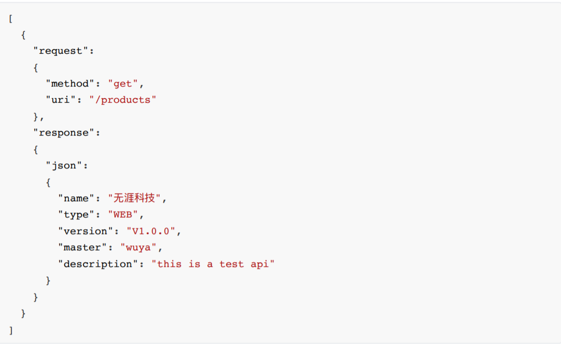Screen dimensions: 561x344
Task: Click the "json" key
Action: [64, 166]
